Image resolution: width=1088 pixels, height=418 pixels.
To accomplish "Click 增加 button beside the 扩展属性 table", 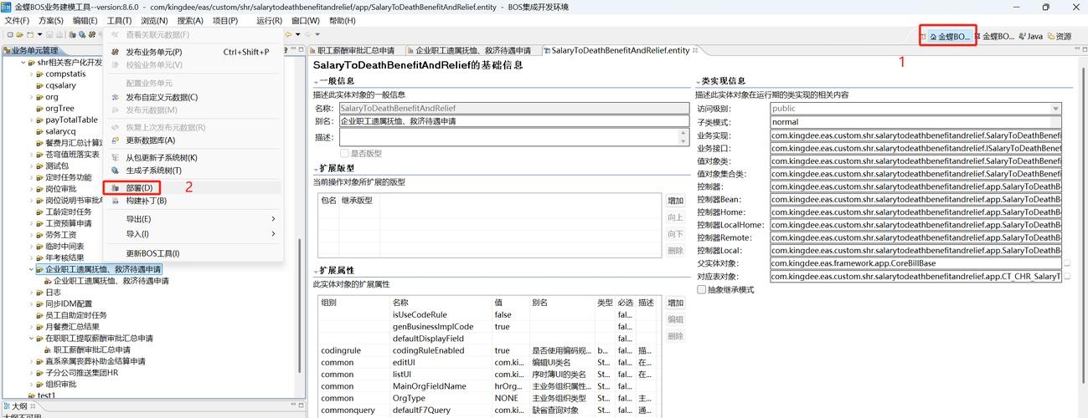I will pyautogui.click(x=676, y=303).
